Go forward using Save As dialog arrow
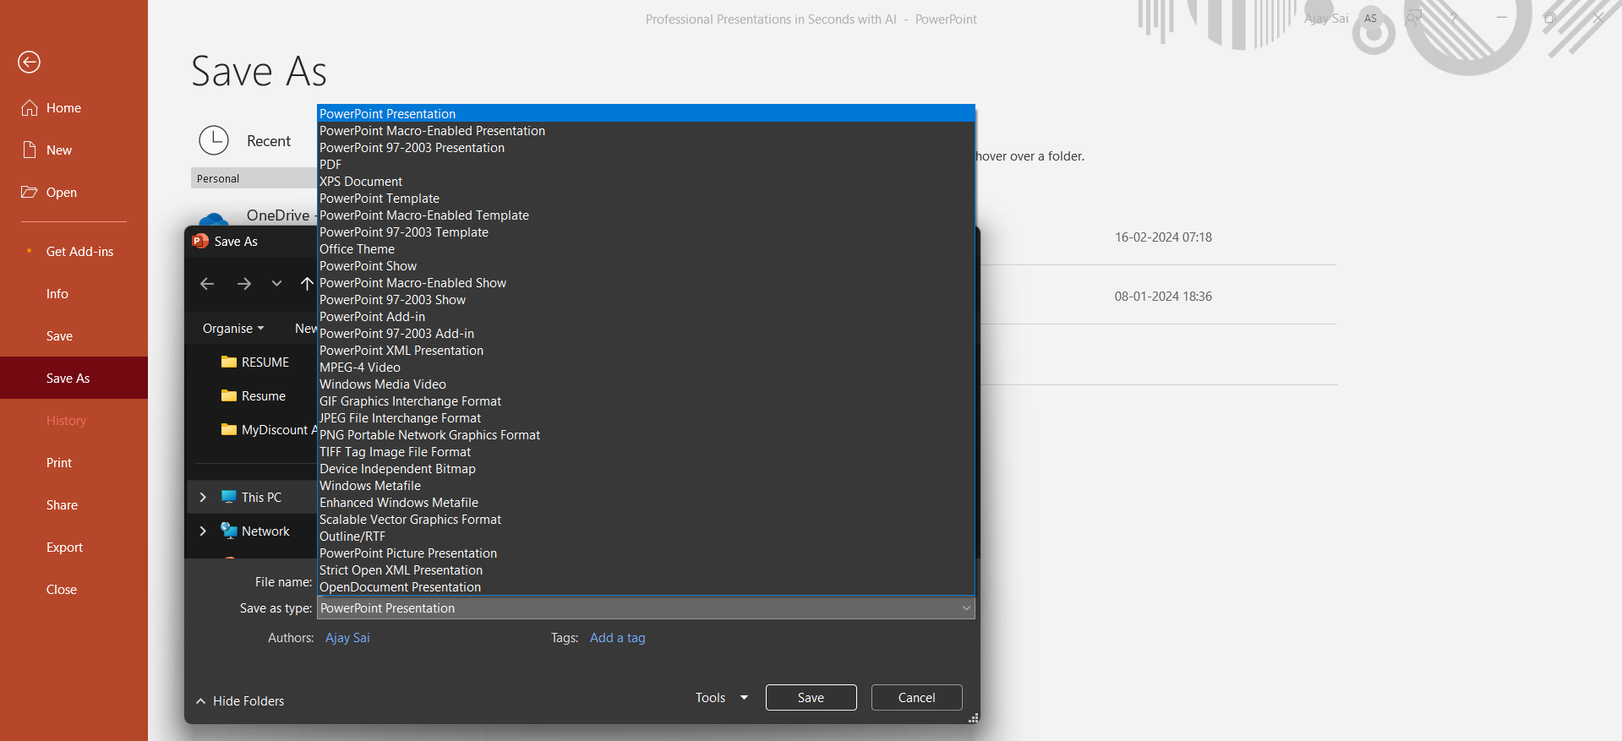The height and width of the screenshot is (741, 1622). click(x=244, y=284)
